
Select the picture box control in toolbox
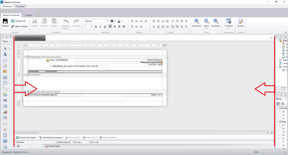(5, 71)
